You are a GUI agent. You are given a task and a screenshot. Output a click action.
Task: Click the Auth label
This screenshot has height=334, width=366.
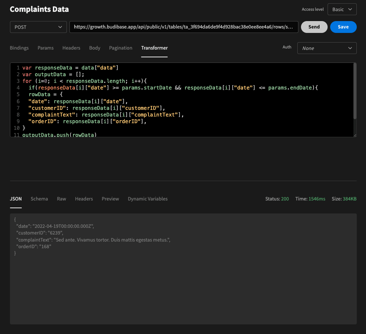click(x=287, y=47)
